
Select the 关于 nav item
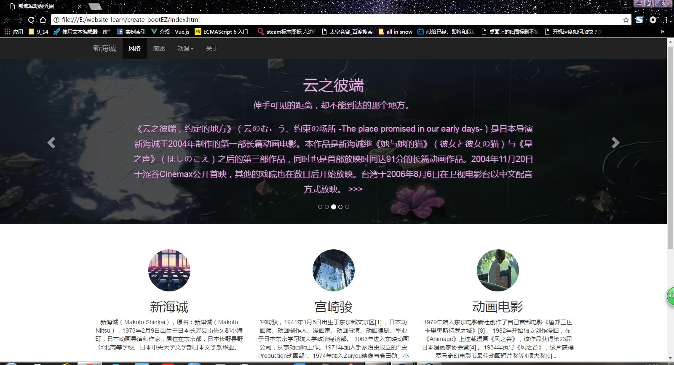point(212,48)
